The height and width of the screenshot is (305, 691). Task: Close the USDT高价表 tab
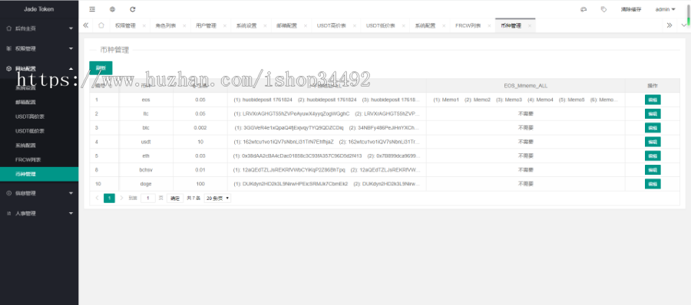pos(355,26)
